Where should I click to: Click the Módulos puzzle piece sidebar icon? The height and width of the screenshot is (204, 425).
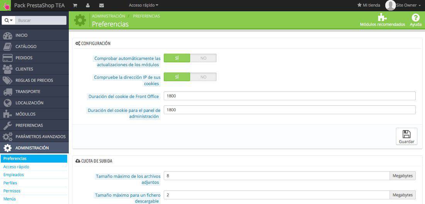(x=8, y=114)
